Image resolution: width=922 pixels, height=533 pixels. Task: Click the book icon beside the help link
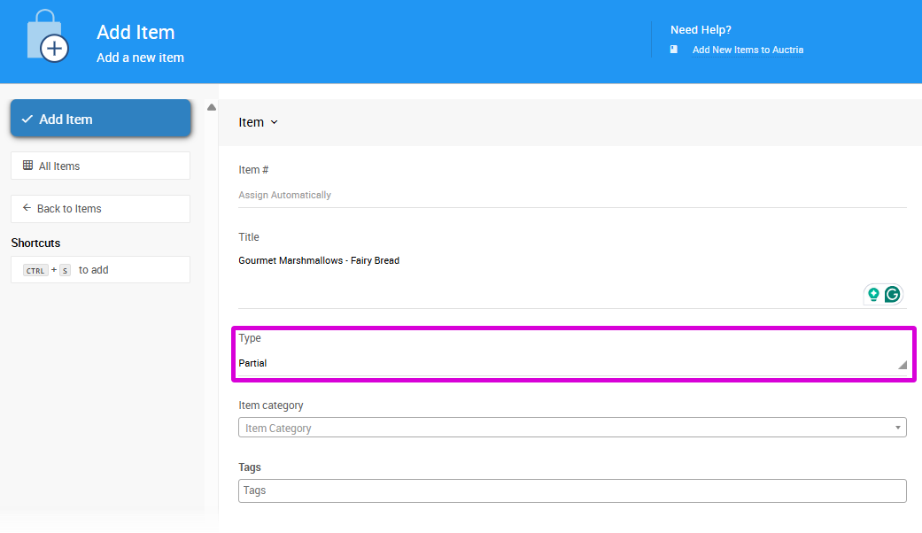pyautogui.click(x=674, y=50)
